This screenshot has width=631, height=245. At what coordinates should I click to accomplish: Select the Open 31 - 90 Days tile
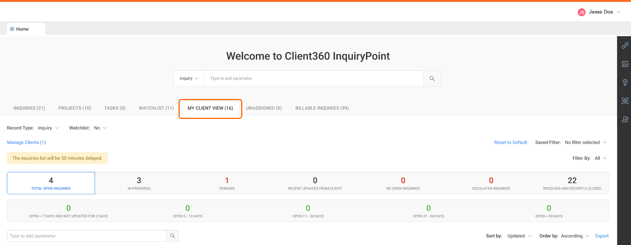pyautogui.click(x=428, y=211)
